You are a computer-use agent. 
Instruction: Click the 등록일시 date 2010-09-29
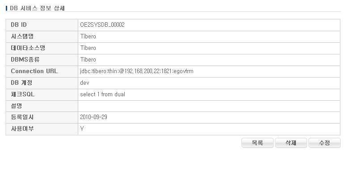[93, 117]
